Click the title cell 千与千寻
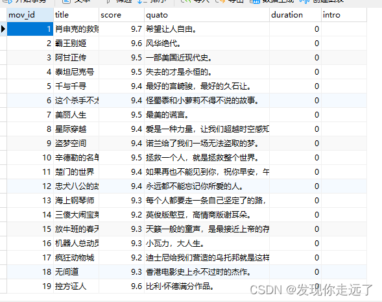382x302 pixels. point(77,86)
